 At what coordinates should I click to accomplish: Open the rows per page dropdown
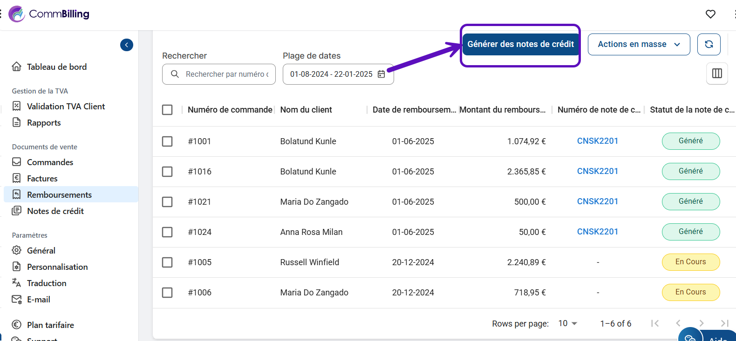point(568,323)
